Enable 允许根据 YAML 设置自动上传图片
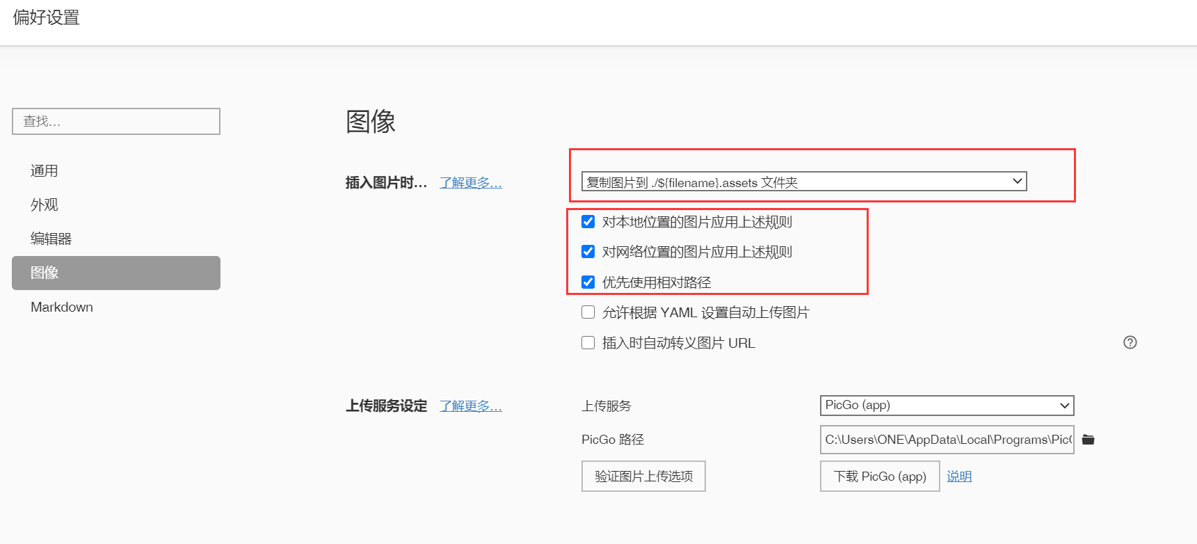Image resolution: width=1197 pixels, height=544 pixels. click(588, 312)
